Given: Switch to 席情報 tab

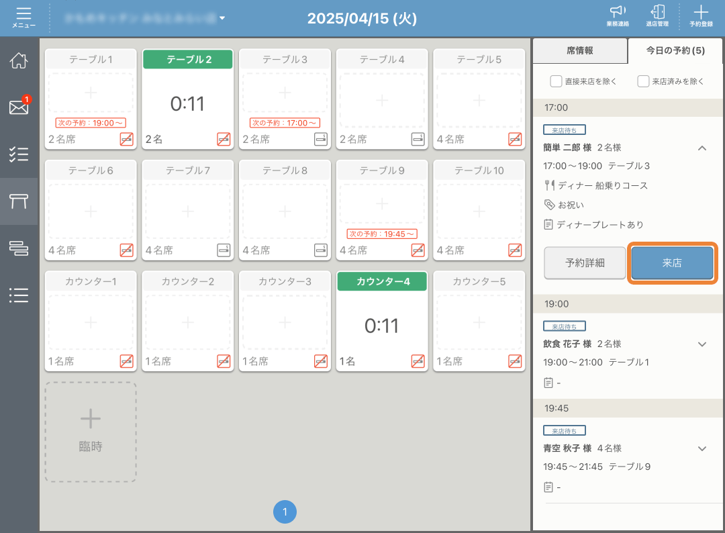Looking at the screenshot, I should pyautogui.click(x=580, y=50).
